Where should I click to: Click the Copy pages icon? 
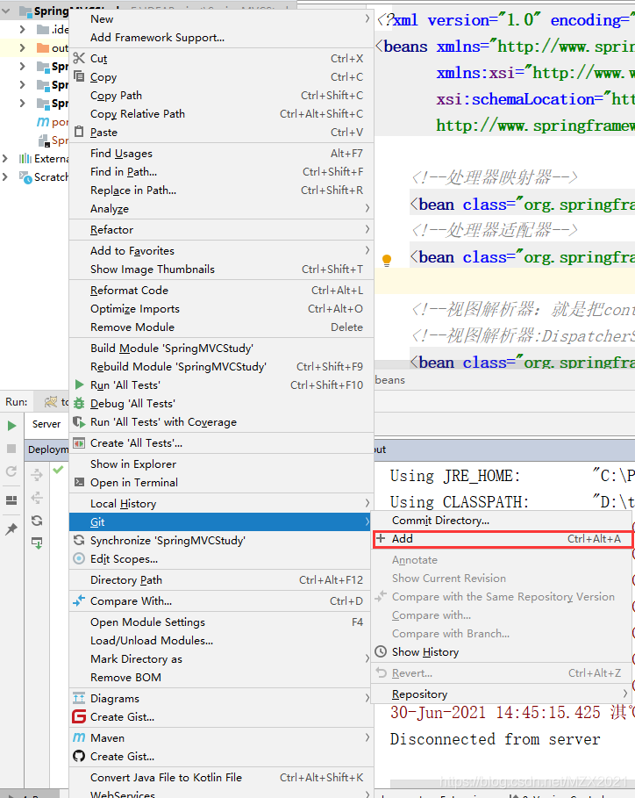pos(79,76)
